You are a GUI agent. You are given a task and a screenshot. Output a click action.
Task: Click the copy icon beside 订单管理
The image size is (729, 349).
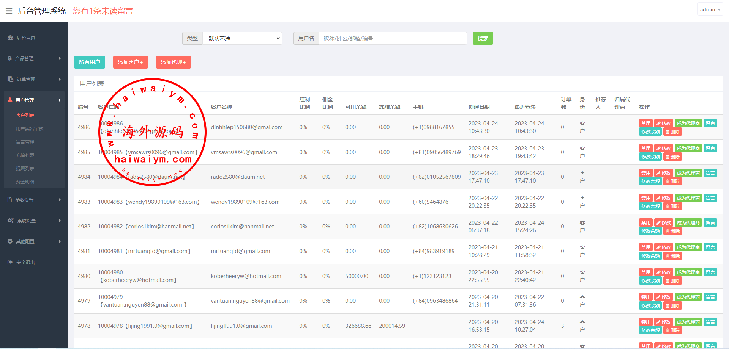point(10,79)
